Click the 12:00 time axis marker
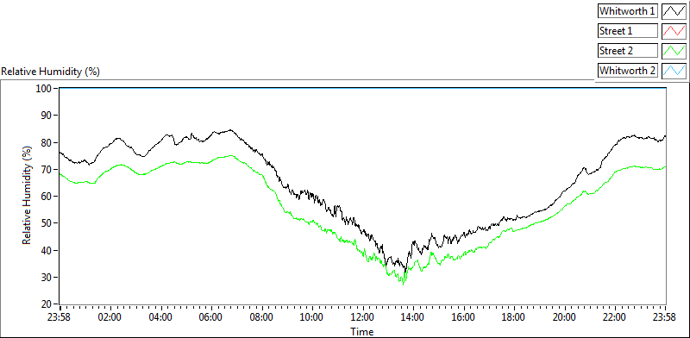Screen dimensions: 690x338 [x=363, y=317]
